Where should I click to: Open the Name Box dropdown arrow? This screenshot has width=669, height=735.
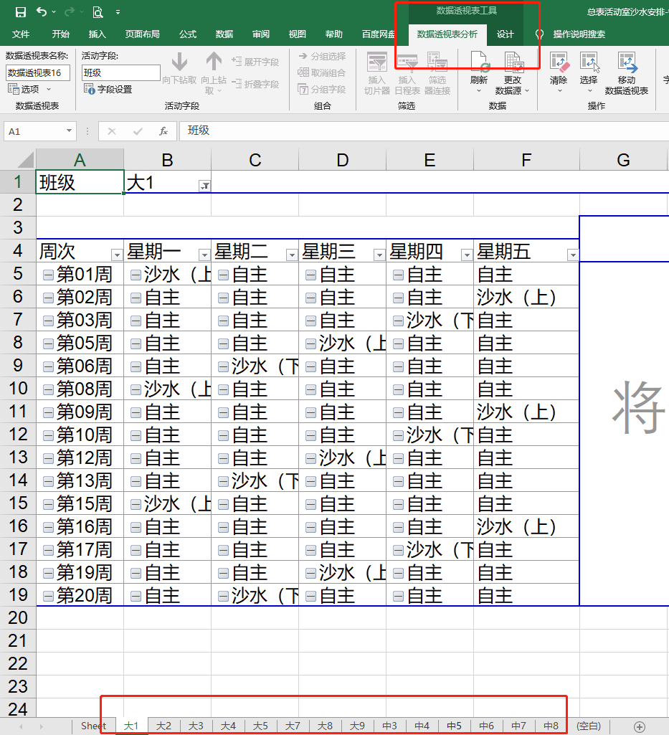point(69,131)
